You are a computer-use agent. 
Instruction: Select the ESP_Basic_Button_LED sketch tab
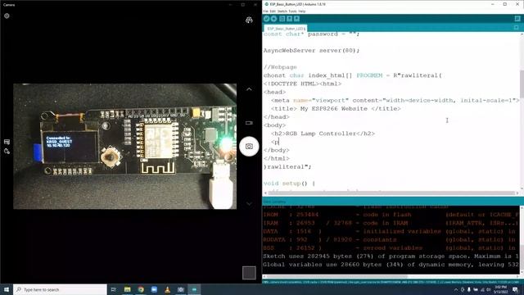(x=286, y=29)
